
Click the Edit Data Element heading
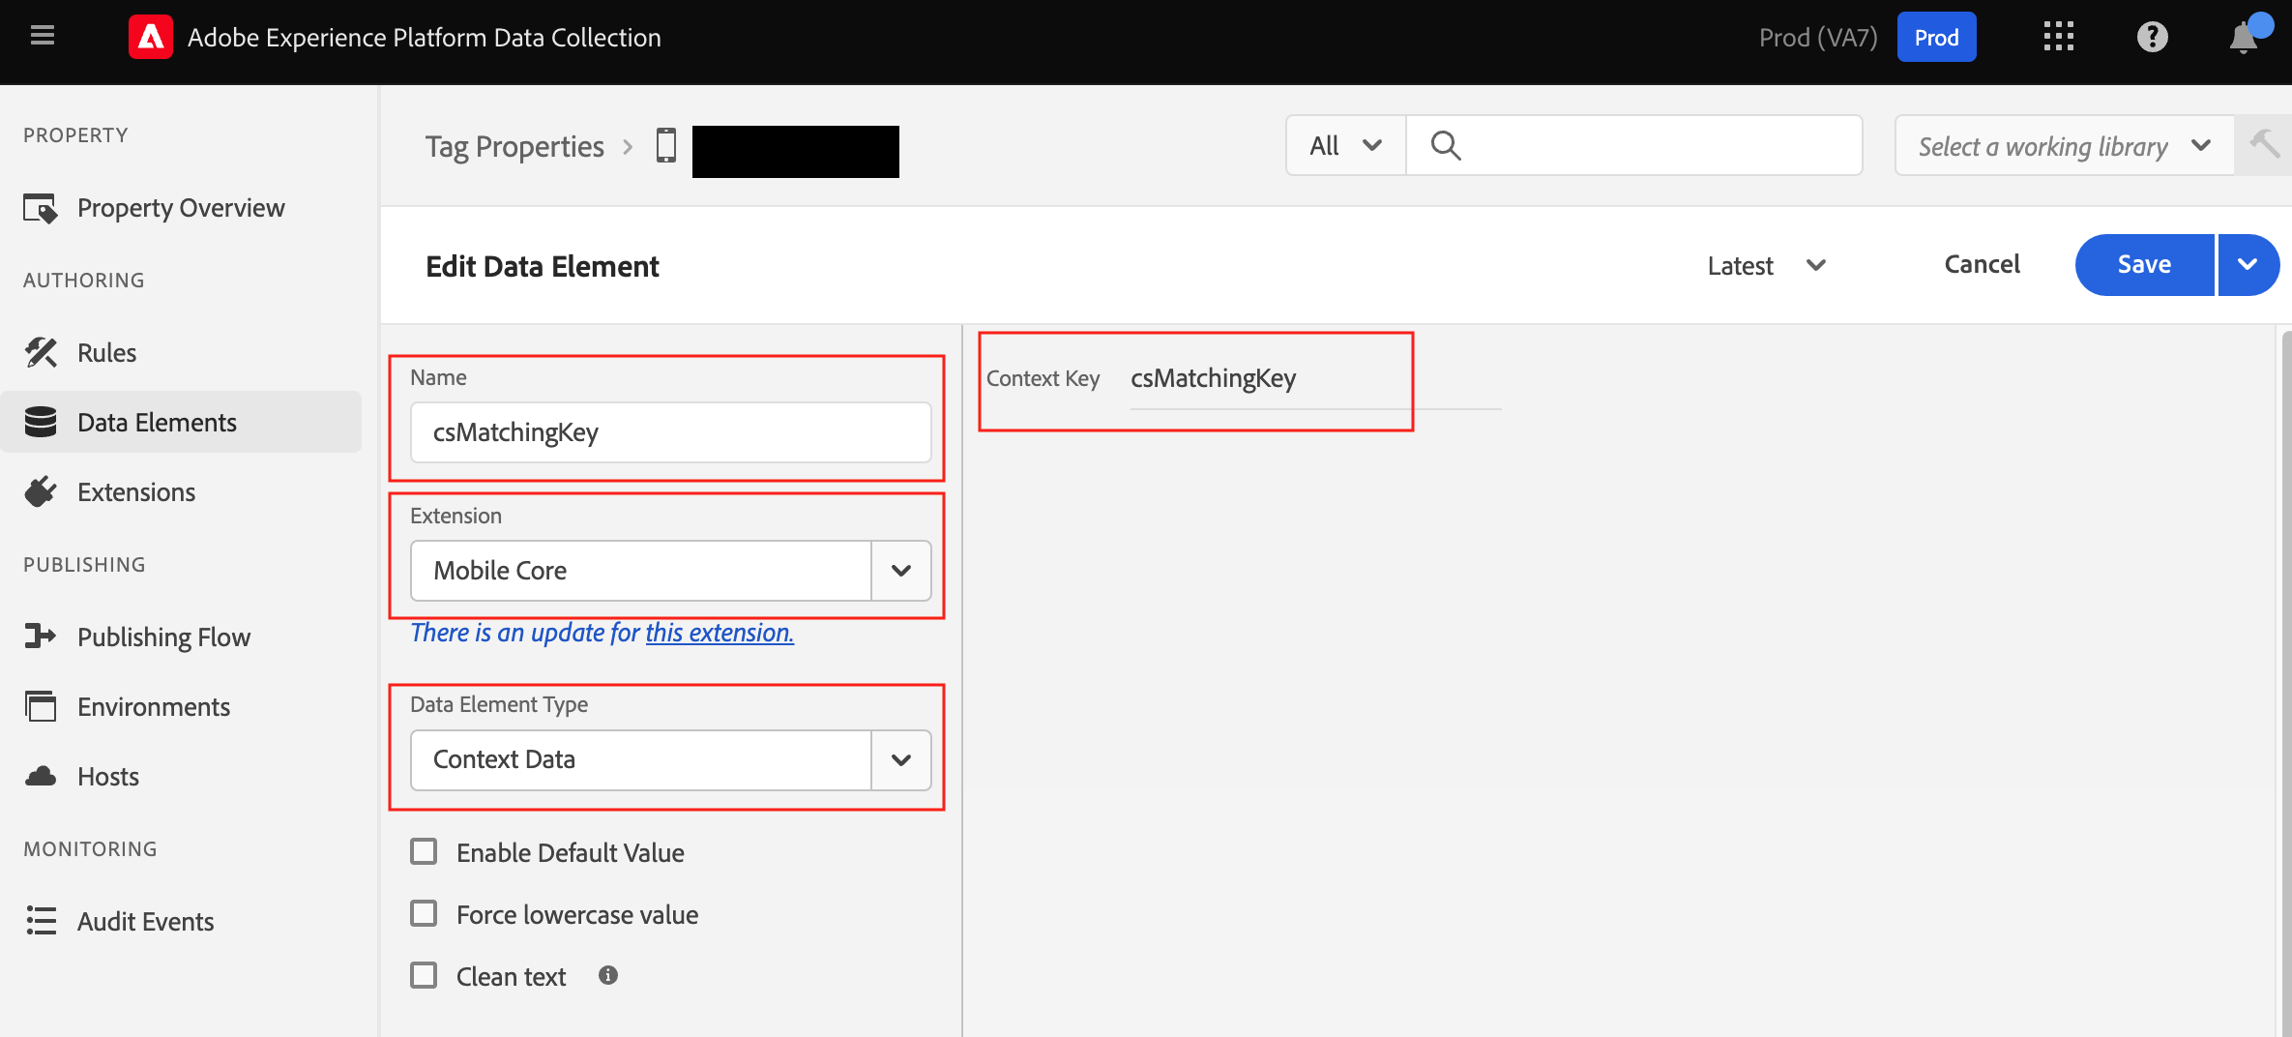point(543,266)
